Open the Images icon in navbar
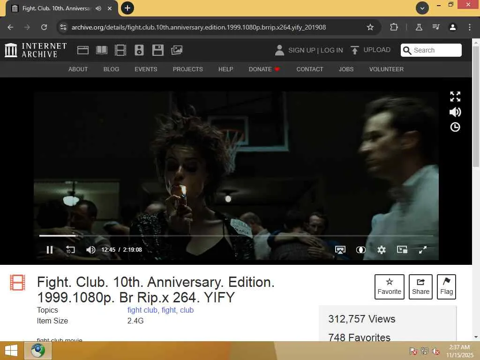Image resolution: width=480 pixels, height=360 pixels. coord(177,50)
